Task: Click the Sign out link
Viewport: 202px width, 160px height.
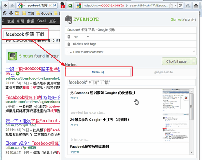Action: pos(177,19)
